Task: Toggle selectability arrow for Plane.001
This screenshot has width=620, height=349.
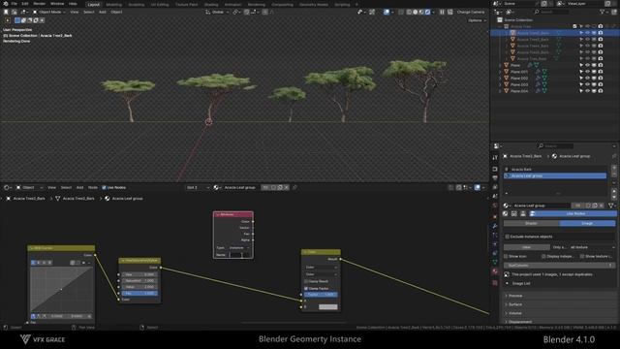Action: [581, 72]
